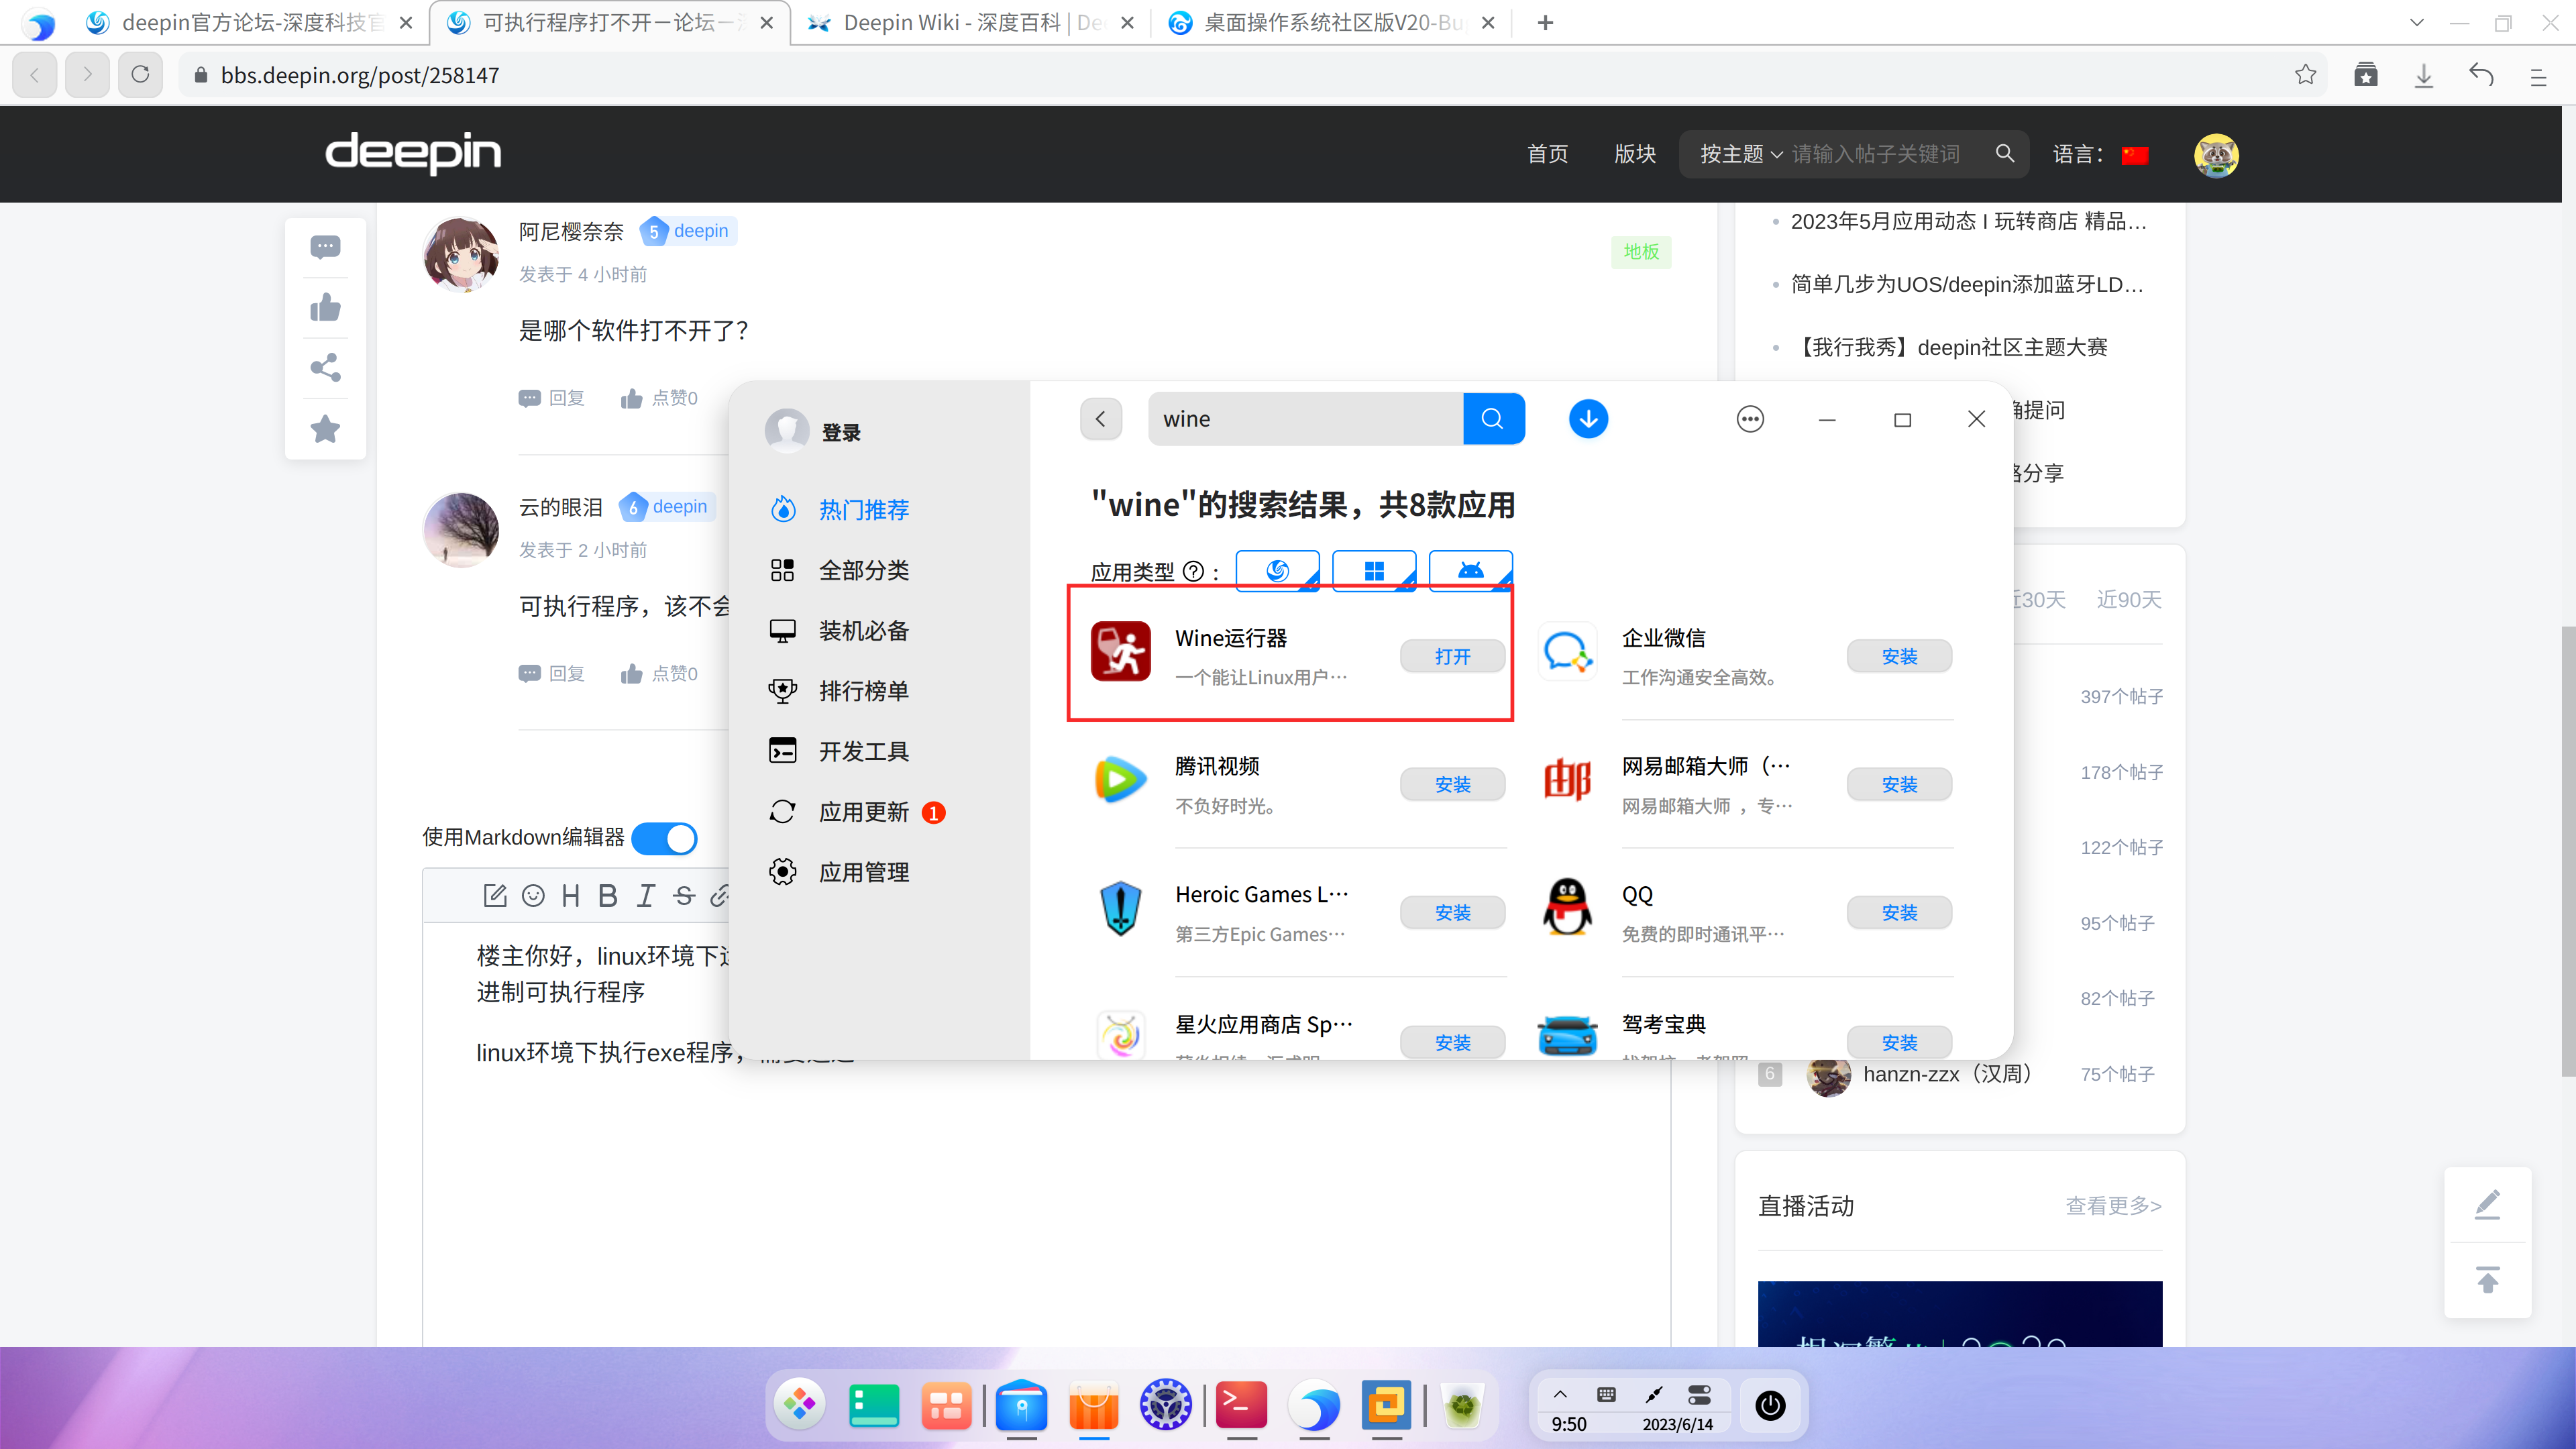Viewport: 2576px width, 1449px height.
Task: Click the bold formatting icon in the editor
Action: [x=607, y=895]
